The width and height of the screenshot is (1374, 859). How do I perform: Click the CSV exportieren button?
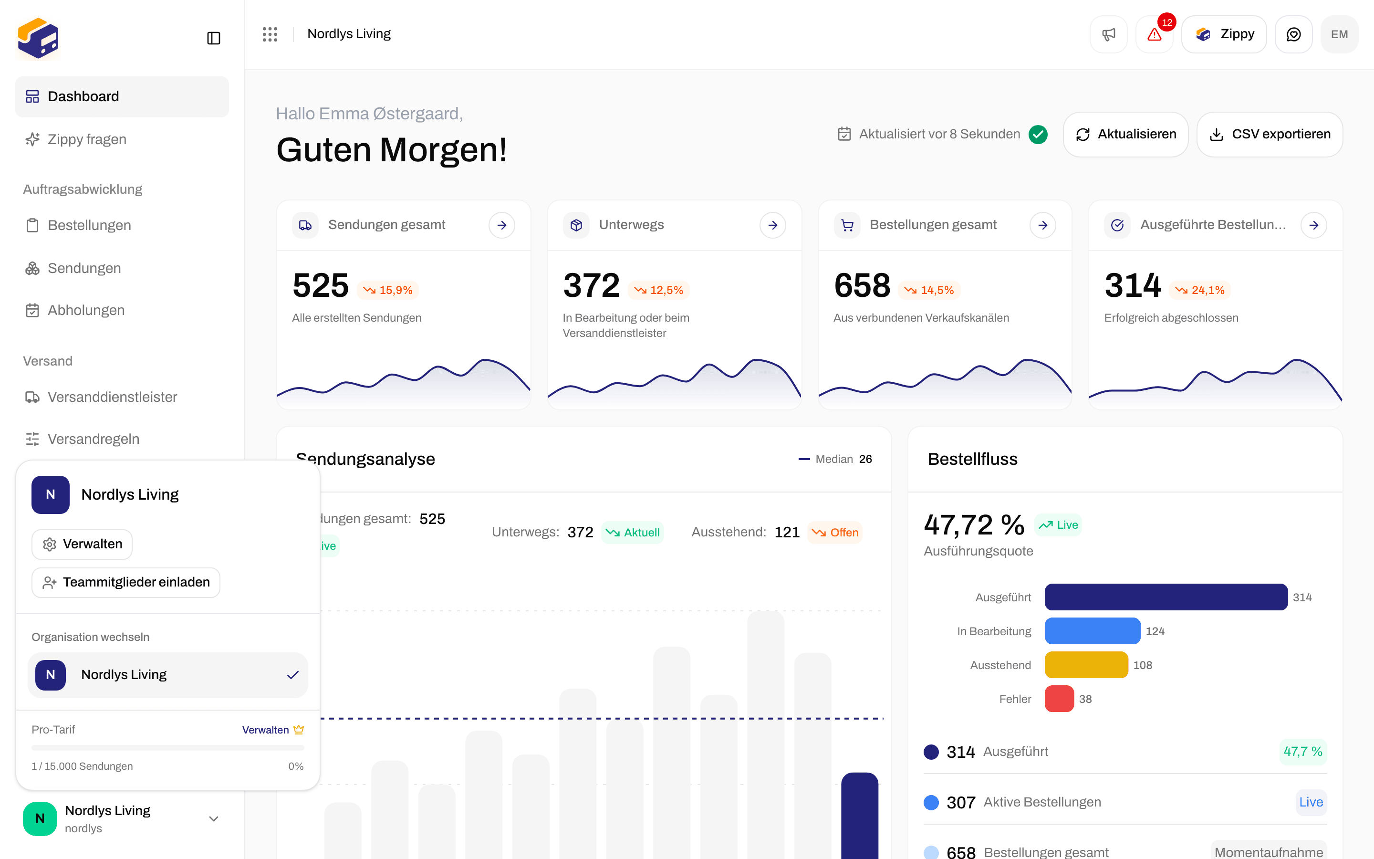(1270, 134)
